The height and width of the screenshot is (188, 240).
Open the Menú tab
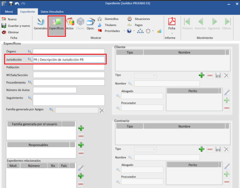(9, 12)
